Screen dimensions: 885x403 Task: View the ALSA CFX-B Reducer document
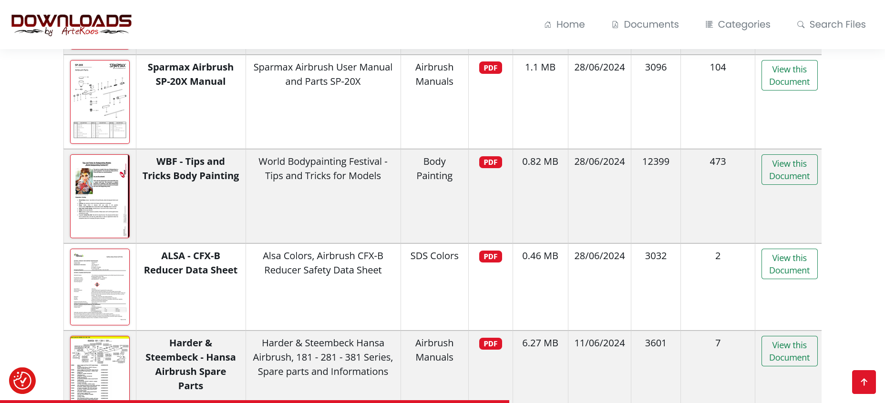pos(790,264)
